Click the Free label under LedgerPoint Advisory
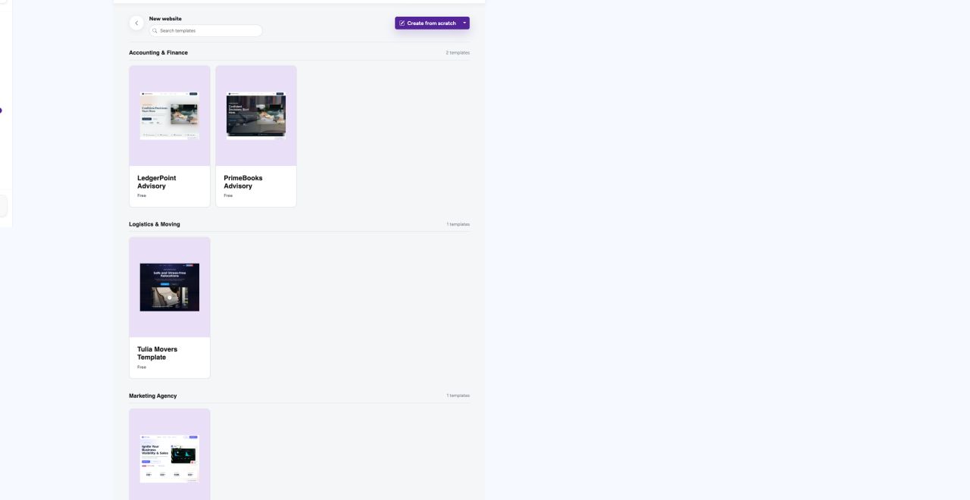The image size is (970, 500). (x=142, y=195)
